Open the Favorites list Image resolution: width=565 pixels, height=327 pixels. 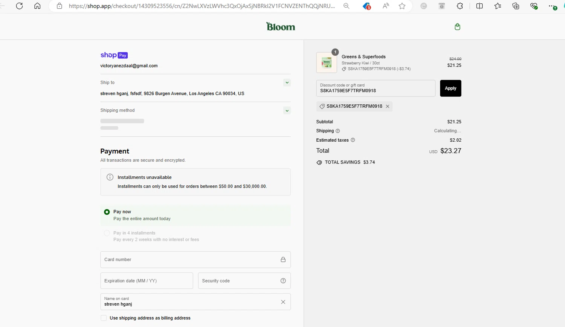click(498, 6)
